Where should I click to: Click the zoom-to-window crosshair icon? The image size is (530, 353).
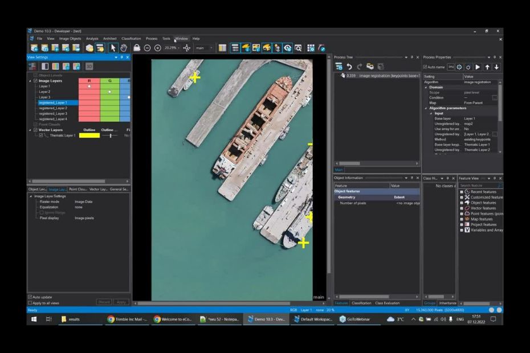[186, 48]
